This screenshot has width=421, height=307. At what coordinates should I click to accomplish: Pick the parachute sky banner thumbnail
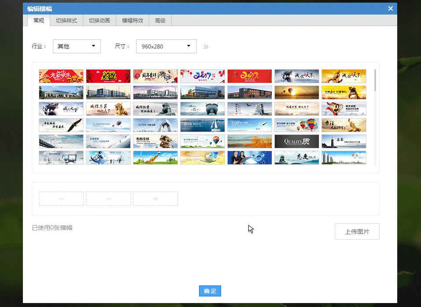pyautogui.click(x=108, y=125)
